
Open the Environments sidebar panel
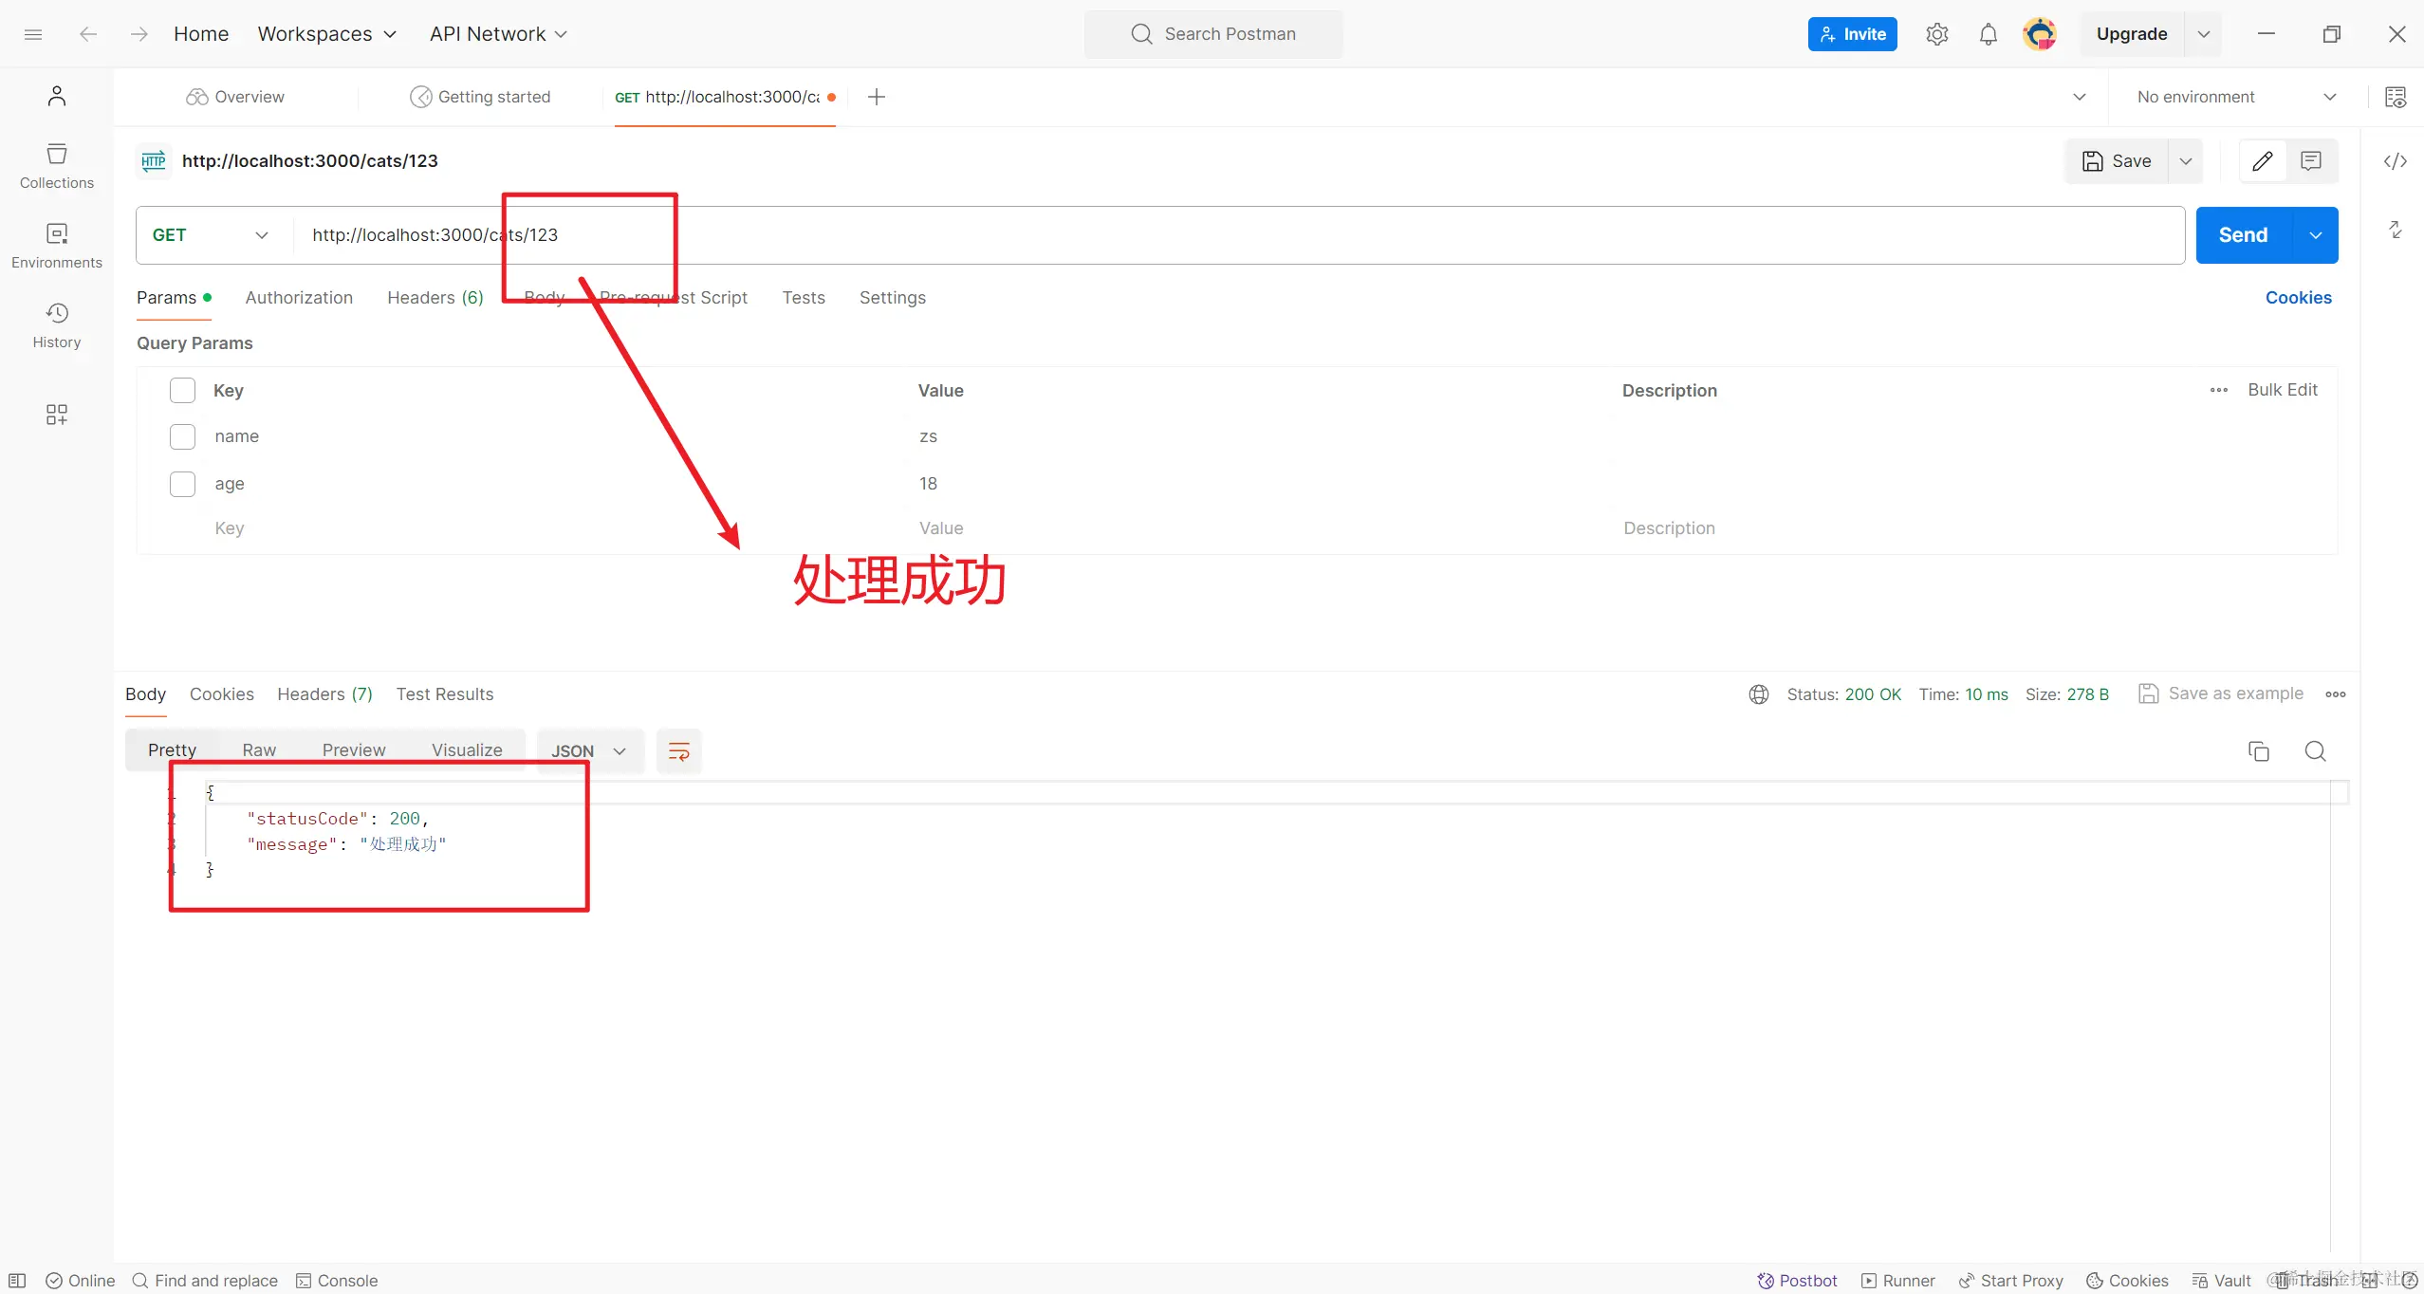coord(57,245)
